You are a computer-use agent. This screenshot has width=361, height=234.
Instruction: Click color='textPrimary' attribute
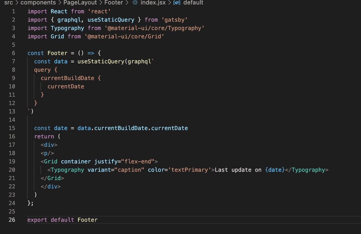pos(179,170)
